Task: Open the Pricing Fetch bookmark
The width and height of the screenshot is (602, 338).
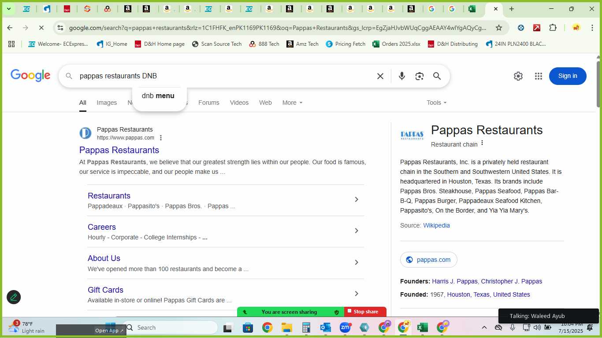Action: click(x=346, y=44)
